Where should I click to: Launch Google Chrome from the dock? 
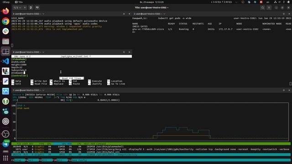click(x=5, y=21)
